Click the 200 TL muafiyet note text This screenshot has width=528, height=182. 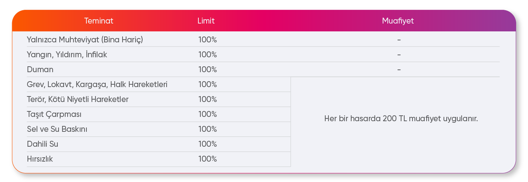[401, 118]
